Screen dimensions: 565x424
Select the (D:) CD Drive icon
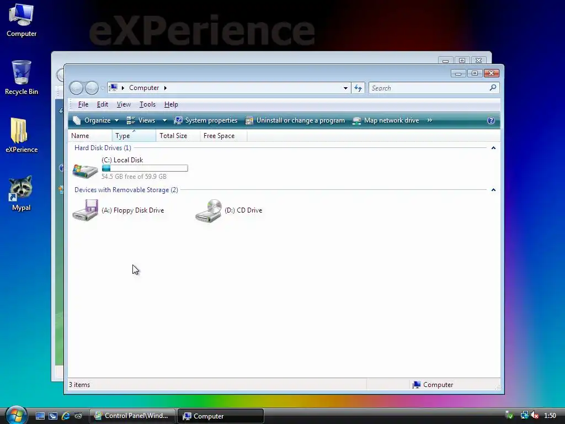(208, 210)
